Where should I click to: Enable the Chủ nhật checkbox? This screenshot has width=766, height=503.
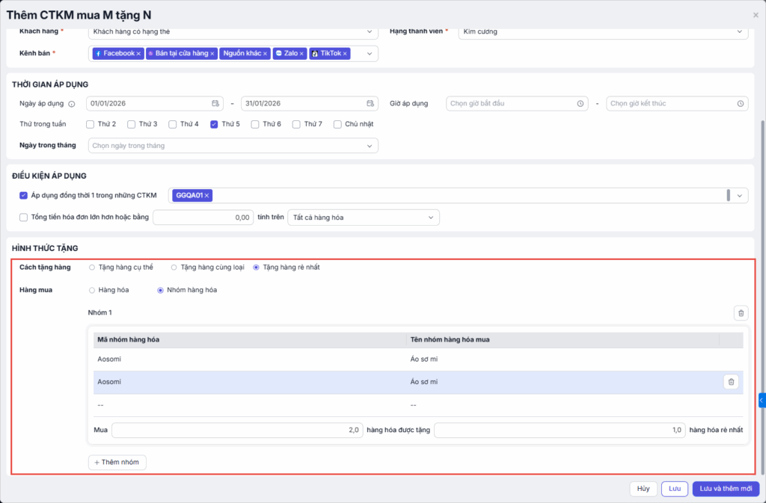[x=338, y=124]
